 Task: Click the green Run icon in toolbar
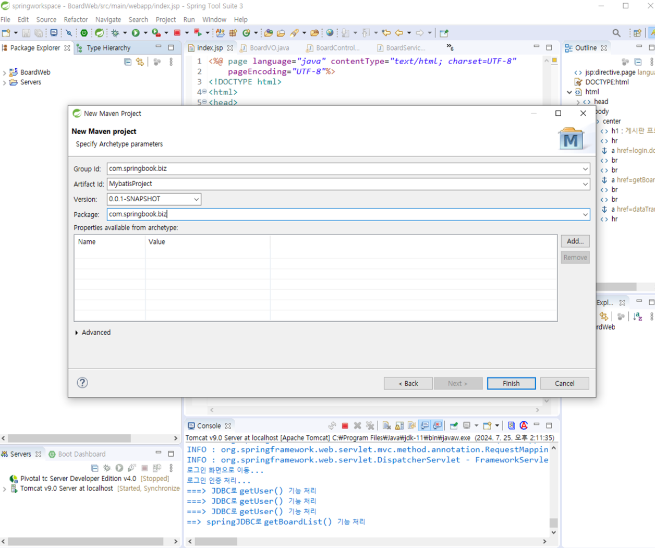(136, 33)
